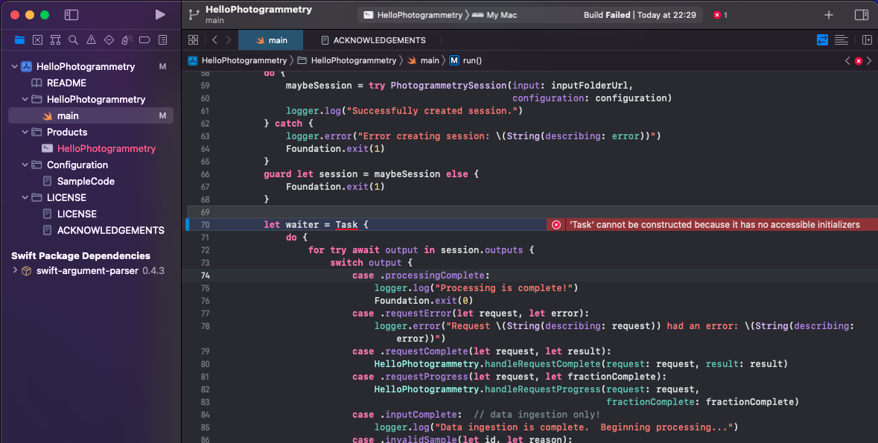Click line number 74 in gutter

(x=205, y=275)
